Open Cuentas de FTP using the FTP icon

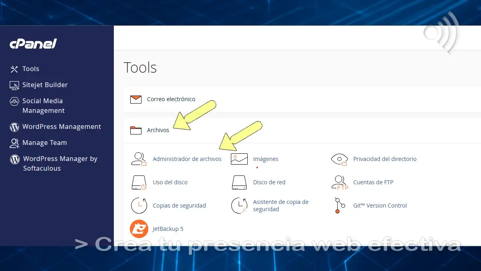pyautogui.click(x=340, y=182)
